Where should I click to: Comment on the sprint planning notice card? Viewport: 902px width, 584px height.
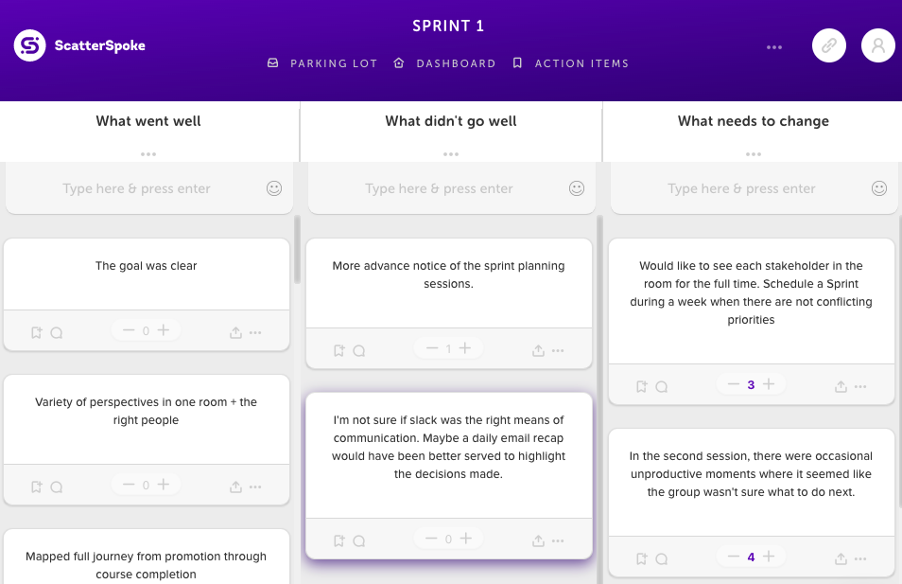point(359,350)
